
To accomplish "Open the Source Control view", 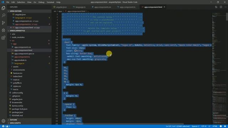I will tap(3, 23).
